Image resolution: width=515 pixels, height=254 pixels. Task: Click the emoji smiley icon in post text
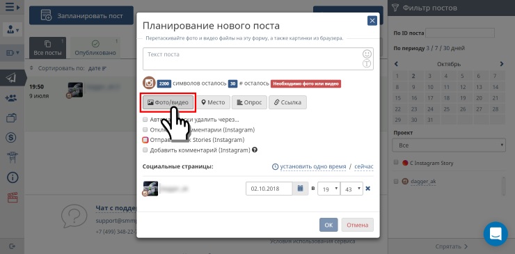click(x=367, y=54)
